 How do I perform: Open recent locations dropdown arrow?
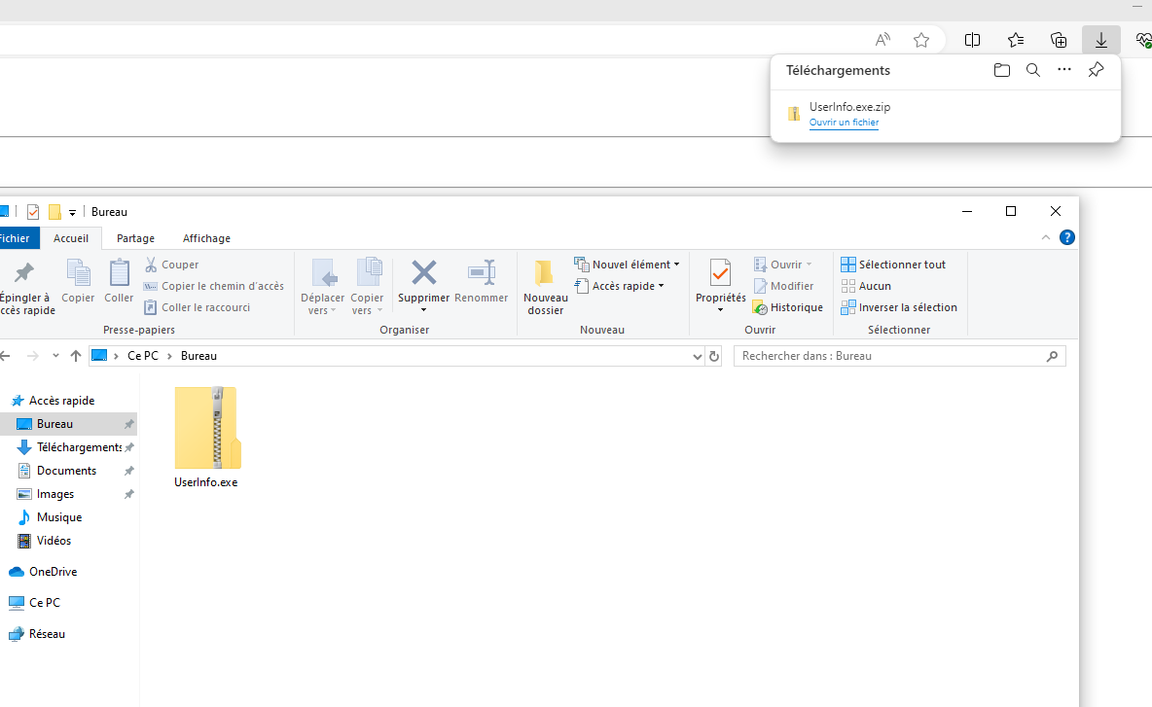tap(55, 355)
